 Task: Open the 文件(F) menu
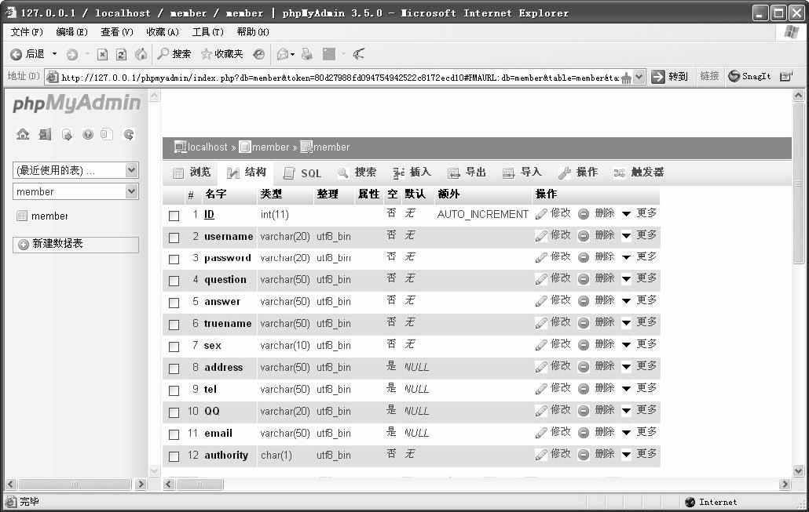pyautogui.click(x=27, y=32)
